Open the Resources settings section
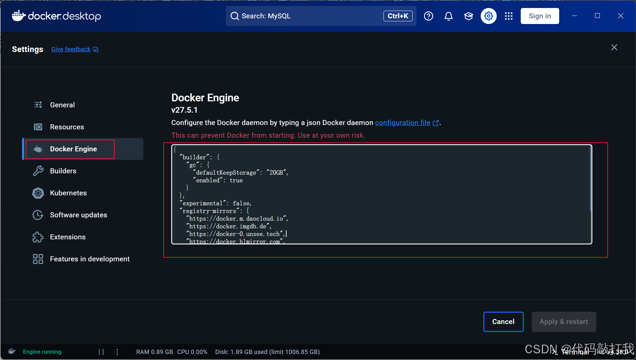636x360 pixels. 67,127
